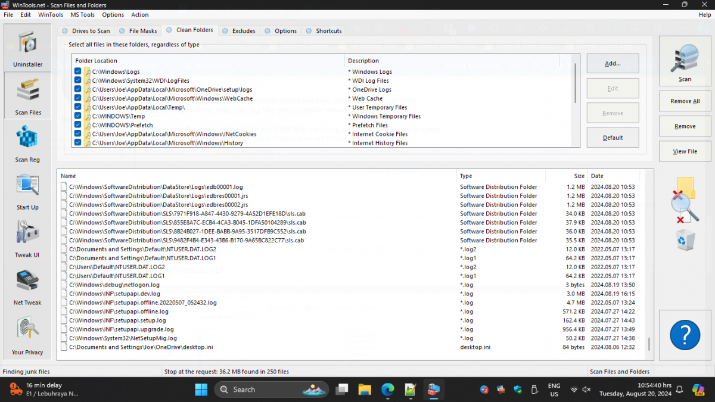Open the Your Privacy tool
This screenshot has height=402, width=715.
tap(27, 335)
